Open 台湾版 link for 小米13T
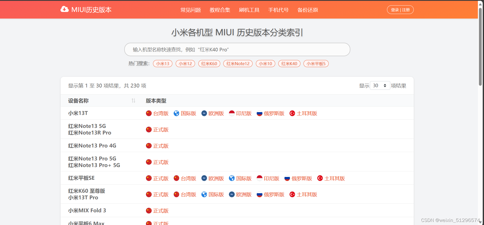Image resolution: width=484 pixels, height=225 pixels. coord(161,113)
